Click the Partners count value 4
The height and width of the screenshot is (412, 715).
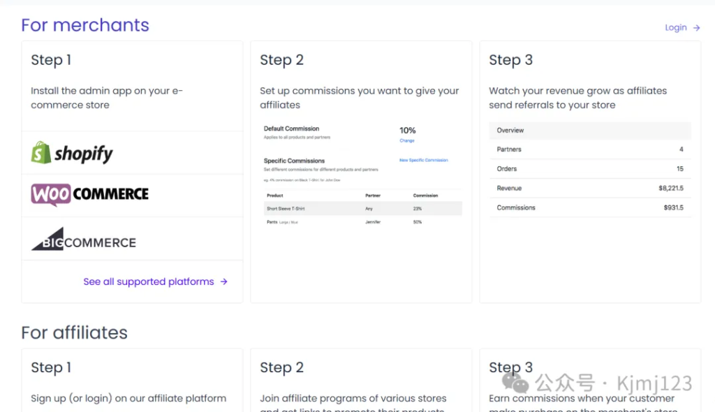click(x=681, y=149)
